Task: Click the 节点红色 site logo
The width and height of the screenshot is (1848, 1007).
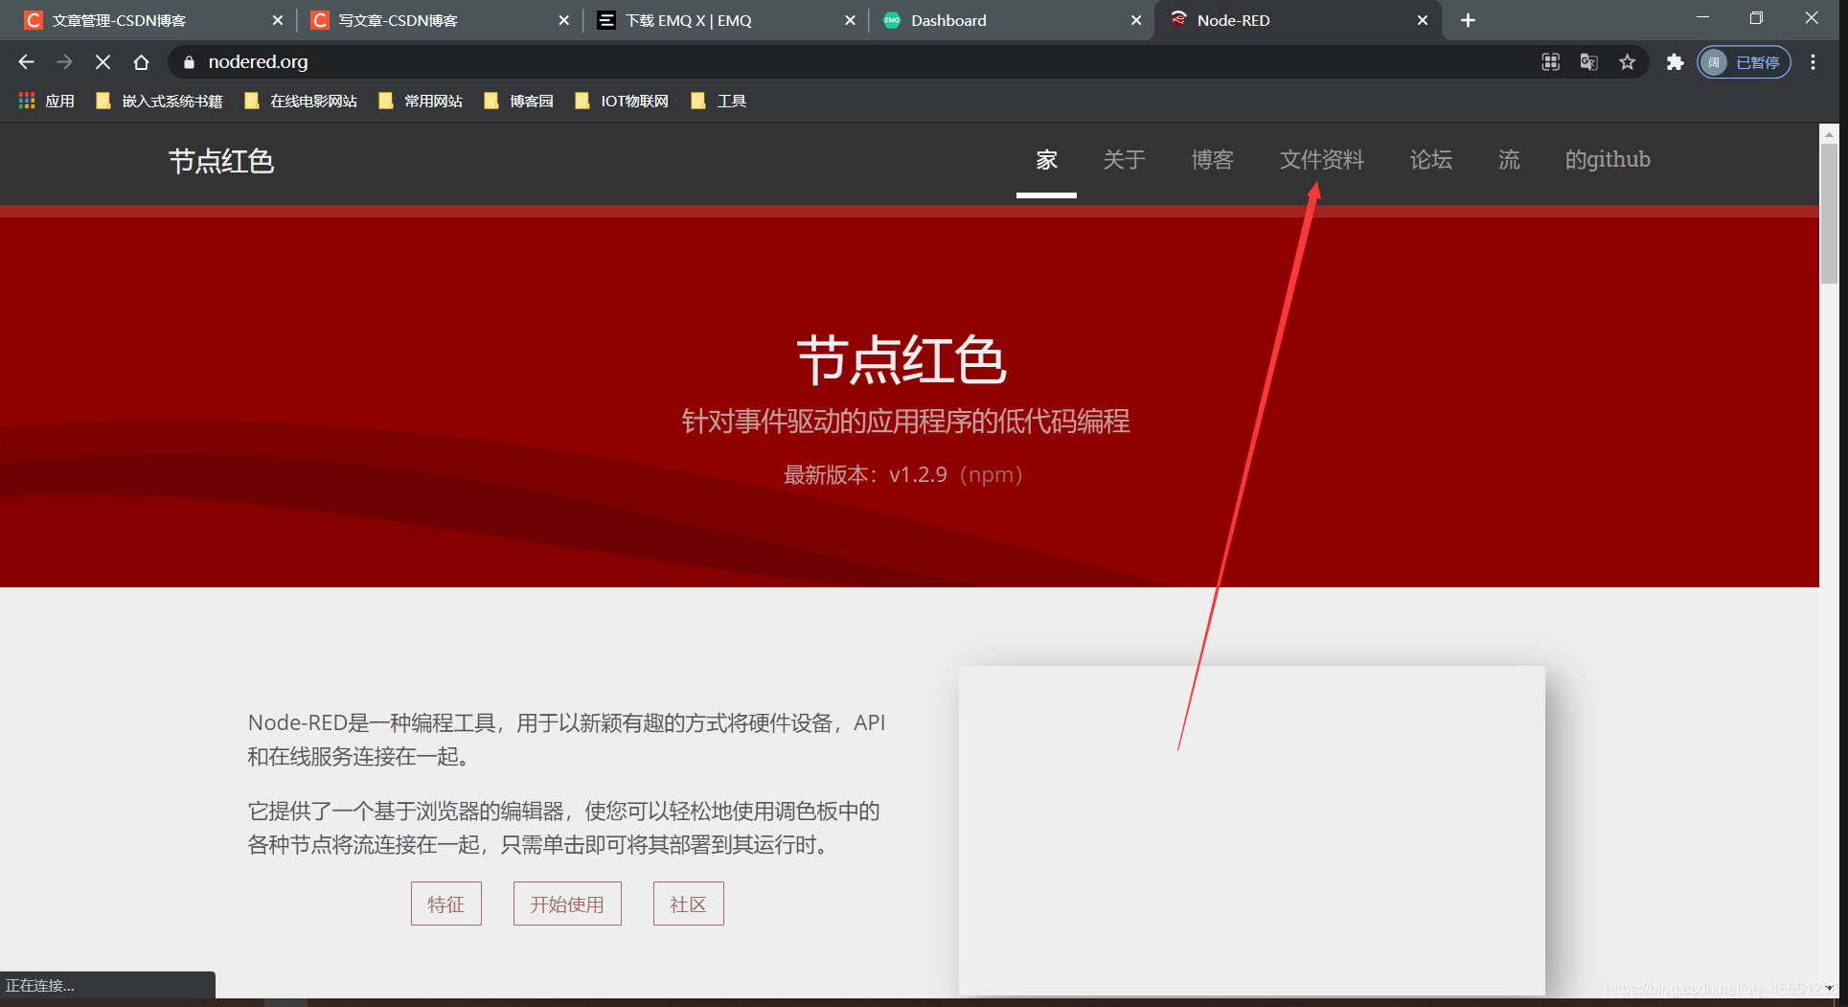Action: [x=221, y=161]
